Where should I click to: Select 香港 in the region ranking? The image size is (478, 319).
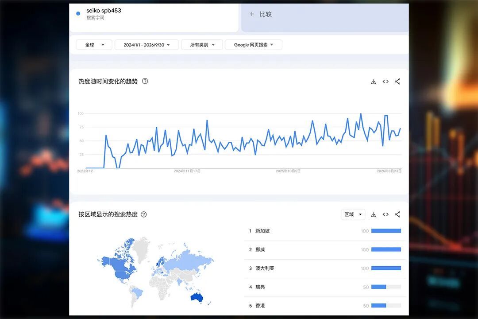pyautogui.click(x=260, y=306)
